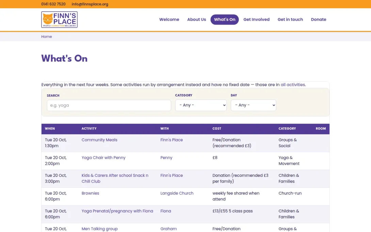
Task: Click the Home breadcrumb link
Action: pyautogui.click(x=46, y=37)
